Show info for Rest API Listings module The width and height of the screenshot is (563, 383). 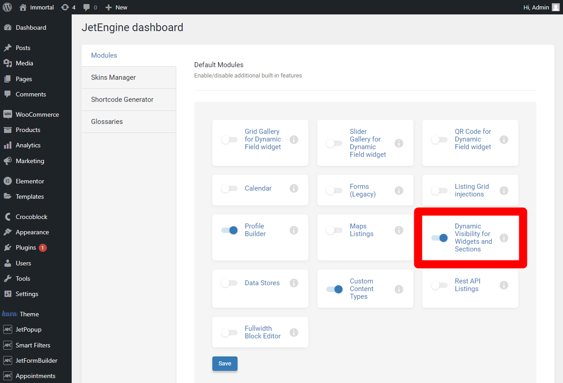(x=504, y=285)
